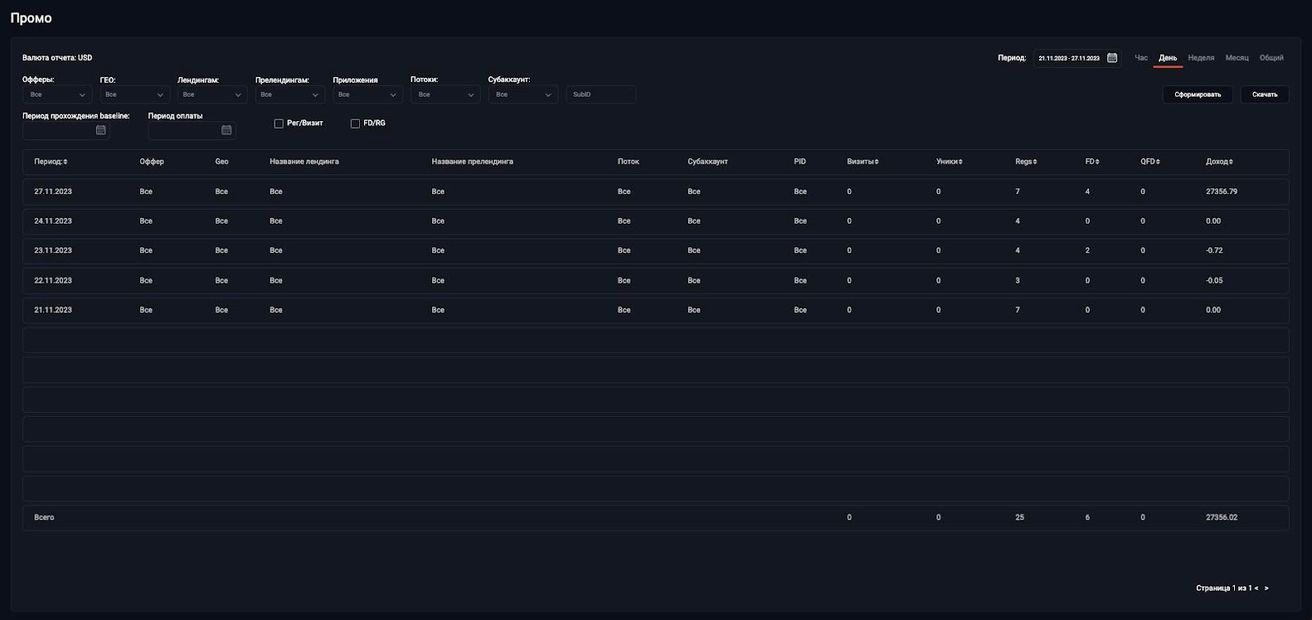Switch to the Месяц period tab
The image size is (1312, 620).
pos(1237,58)
